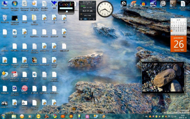Launch the Cool Edit Pro shortcut
The height and width of the screenshot is (119, 190).
153,5
